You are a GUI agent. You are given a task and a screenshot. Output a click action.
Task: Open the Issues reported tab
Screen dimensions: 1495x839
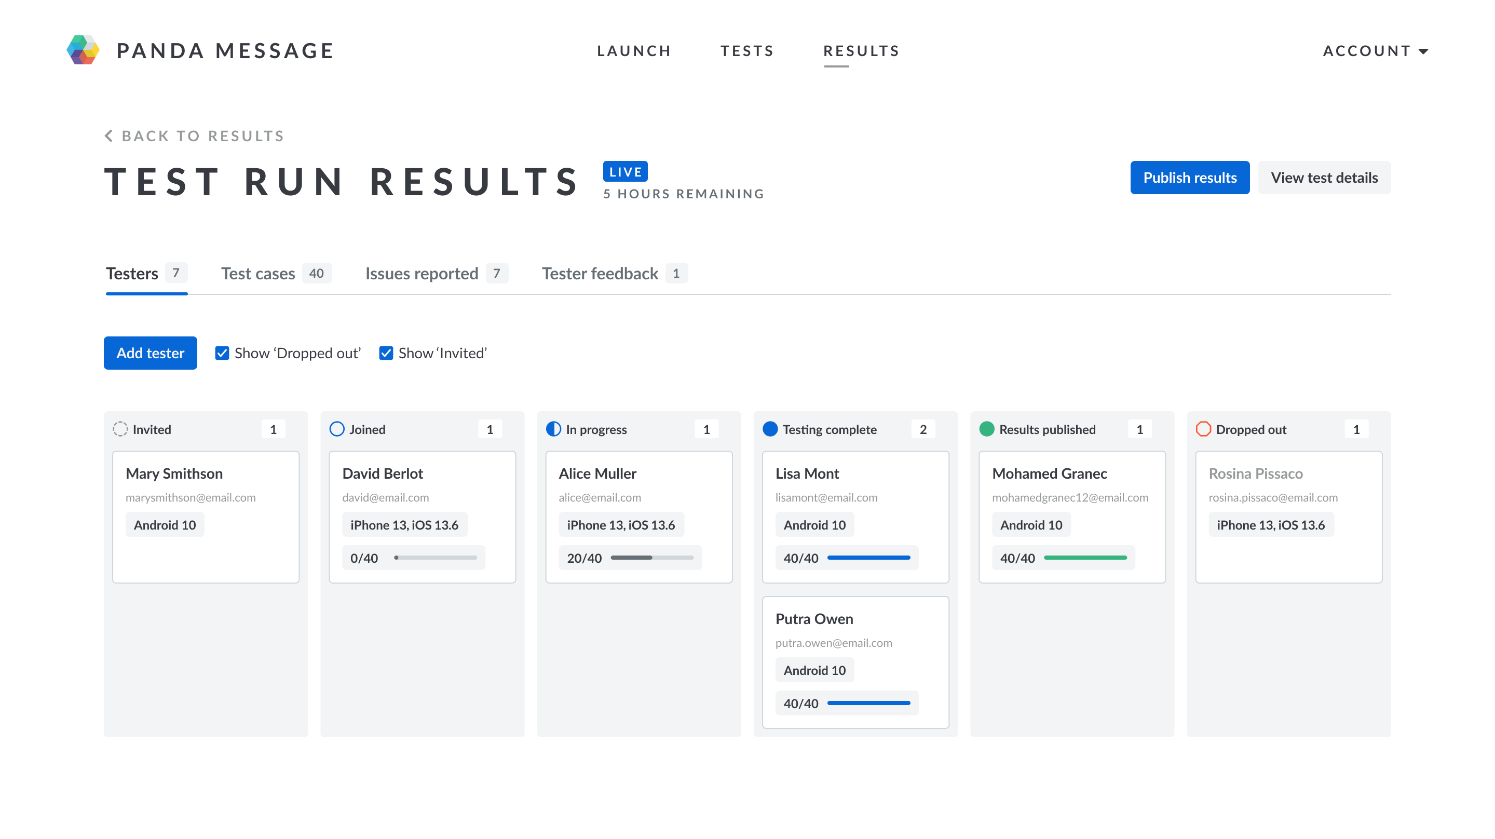pos(437,274)
